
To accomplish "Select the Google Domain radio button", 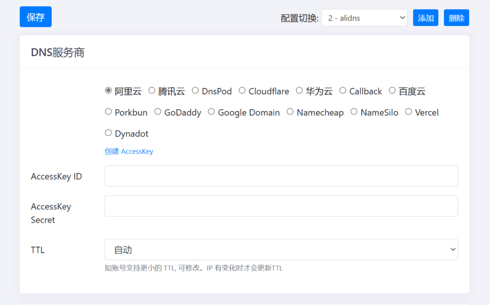I will click(212, 112).
